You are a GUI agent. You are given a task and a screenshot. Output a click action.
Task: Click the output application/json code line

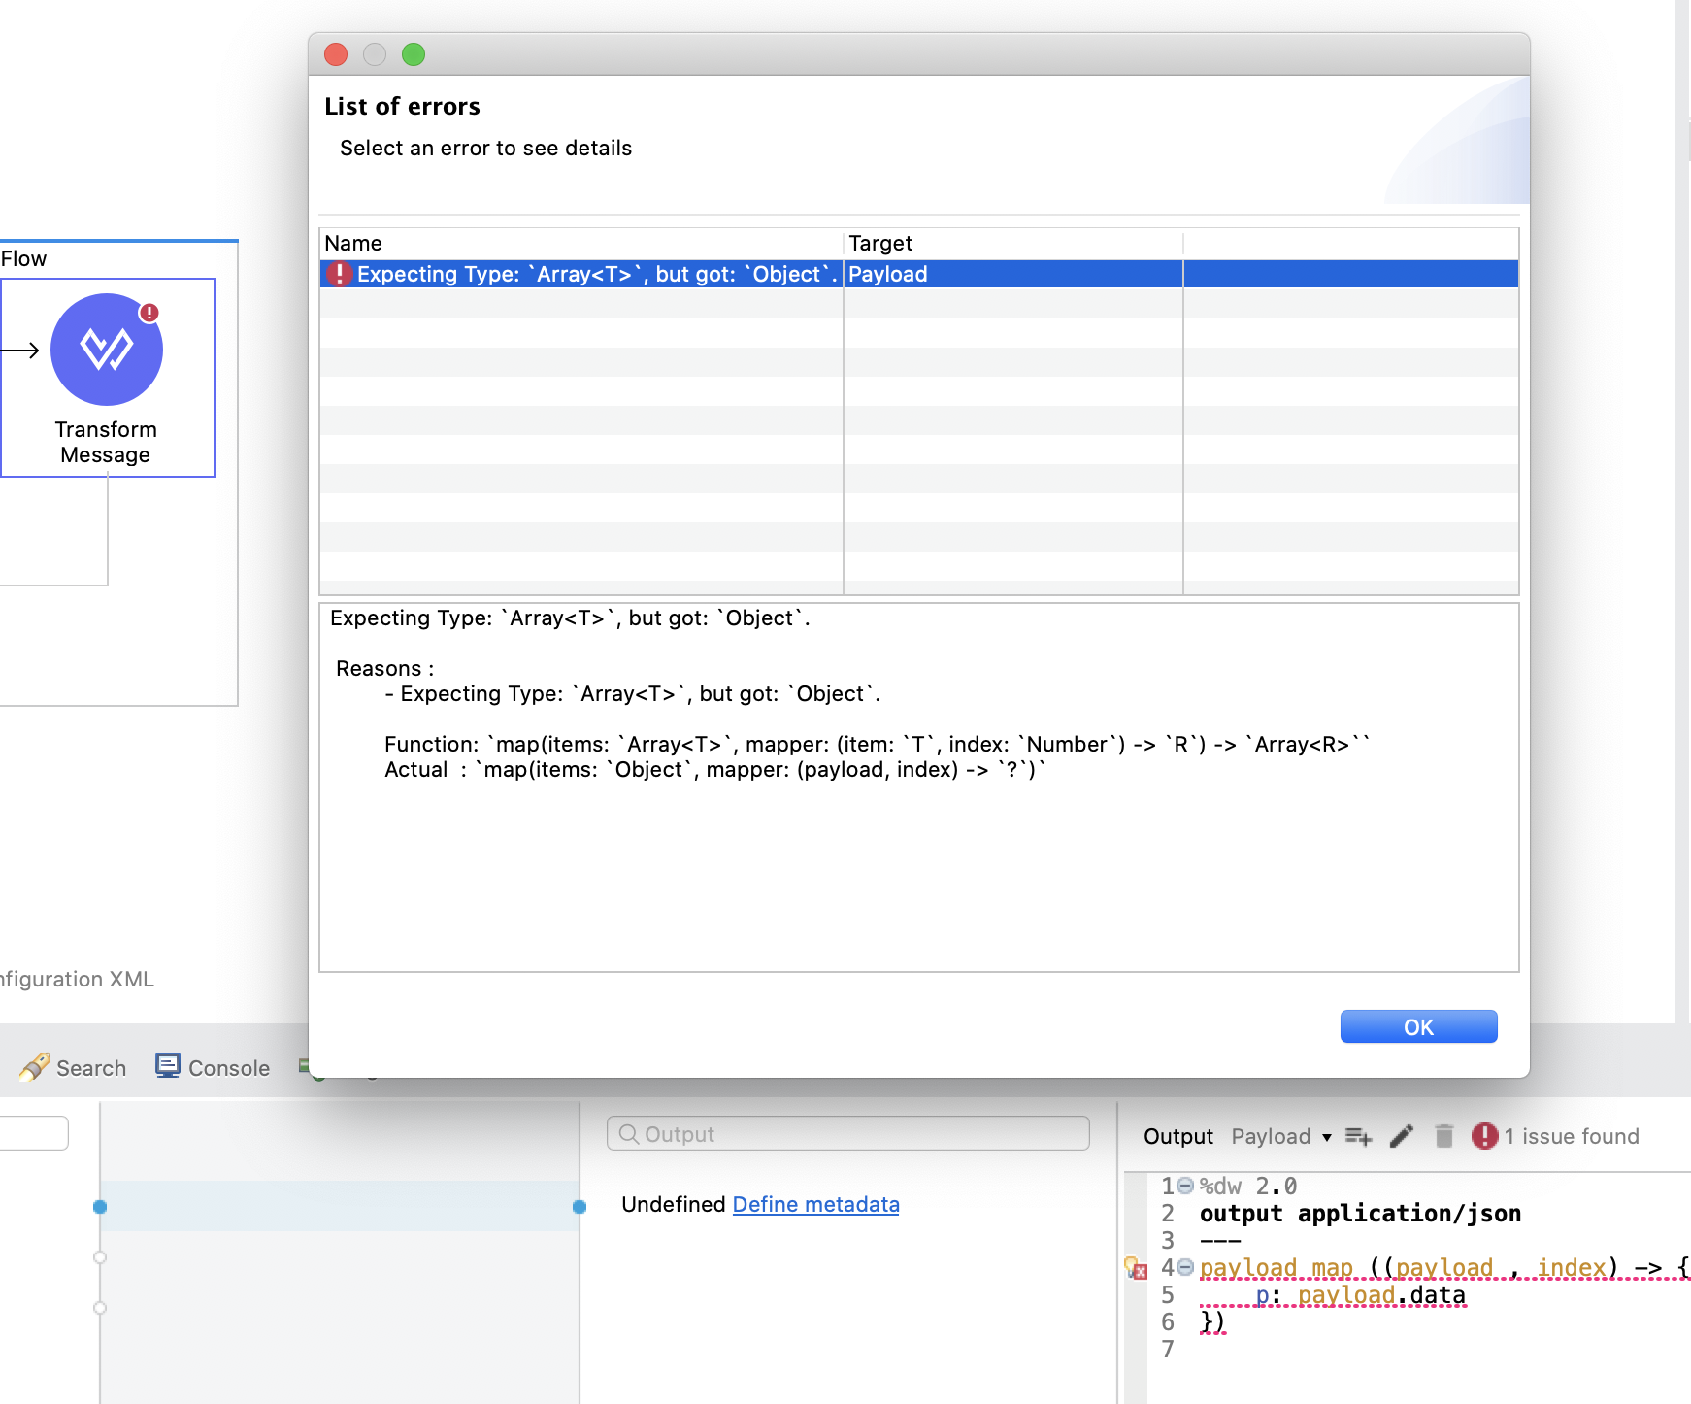coord(1360,1213)
